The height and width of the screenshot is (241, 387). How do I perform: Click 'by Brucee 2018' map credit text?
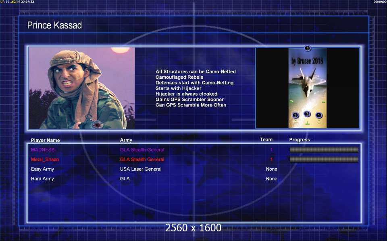307,61
